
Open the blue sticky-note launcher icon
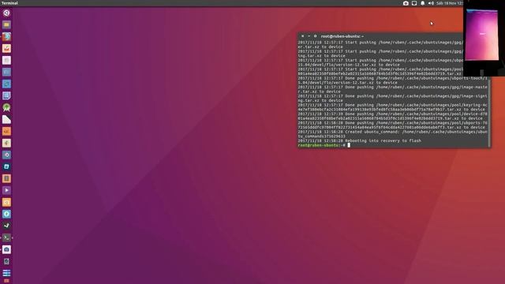tap(6, 95)
